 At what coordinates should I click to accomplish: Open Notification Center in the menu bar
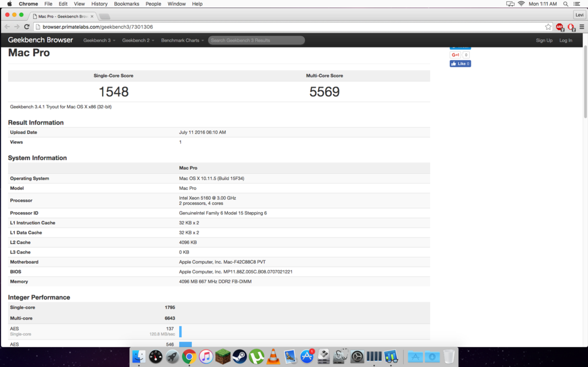point(577,4)
